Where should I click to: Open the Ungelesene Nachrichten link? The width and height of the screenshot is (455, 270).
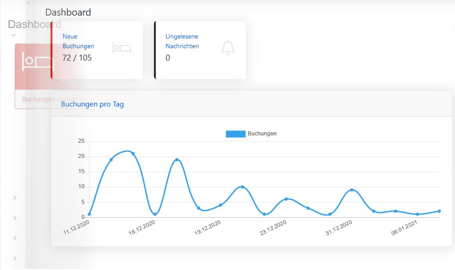click(182, 41)
